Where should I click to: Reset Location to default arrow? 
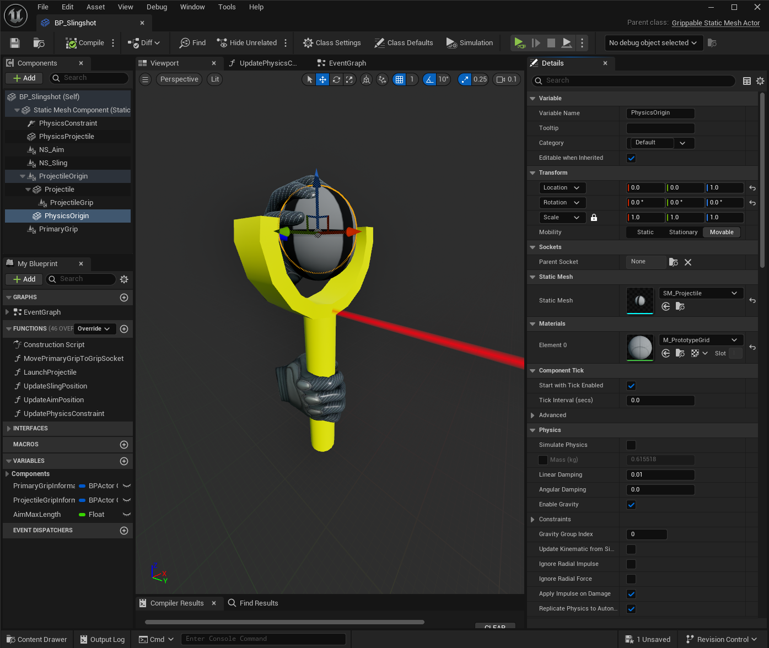point(752,188)
